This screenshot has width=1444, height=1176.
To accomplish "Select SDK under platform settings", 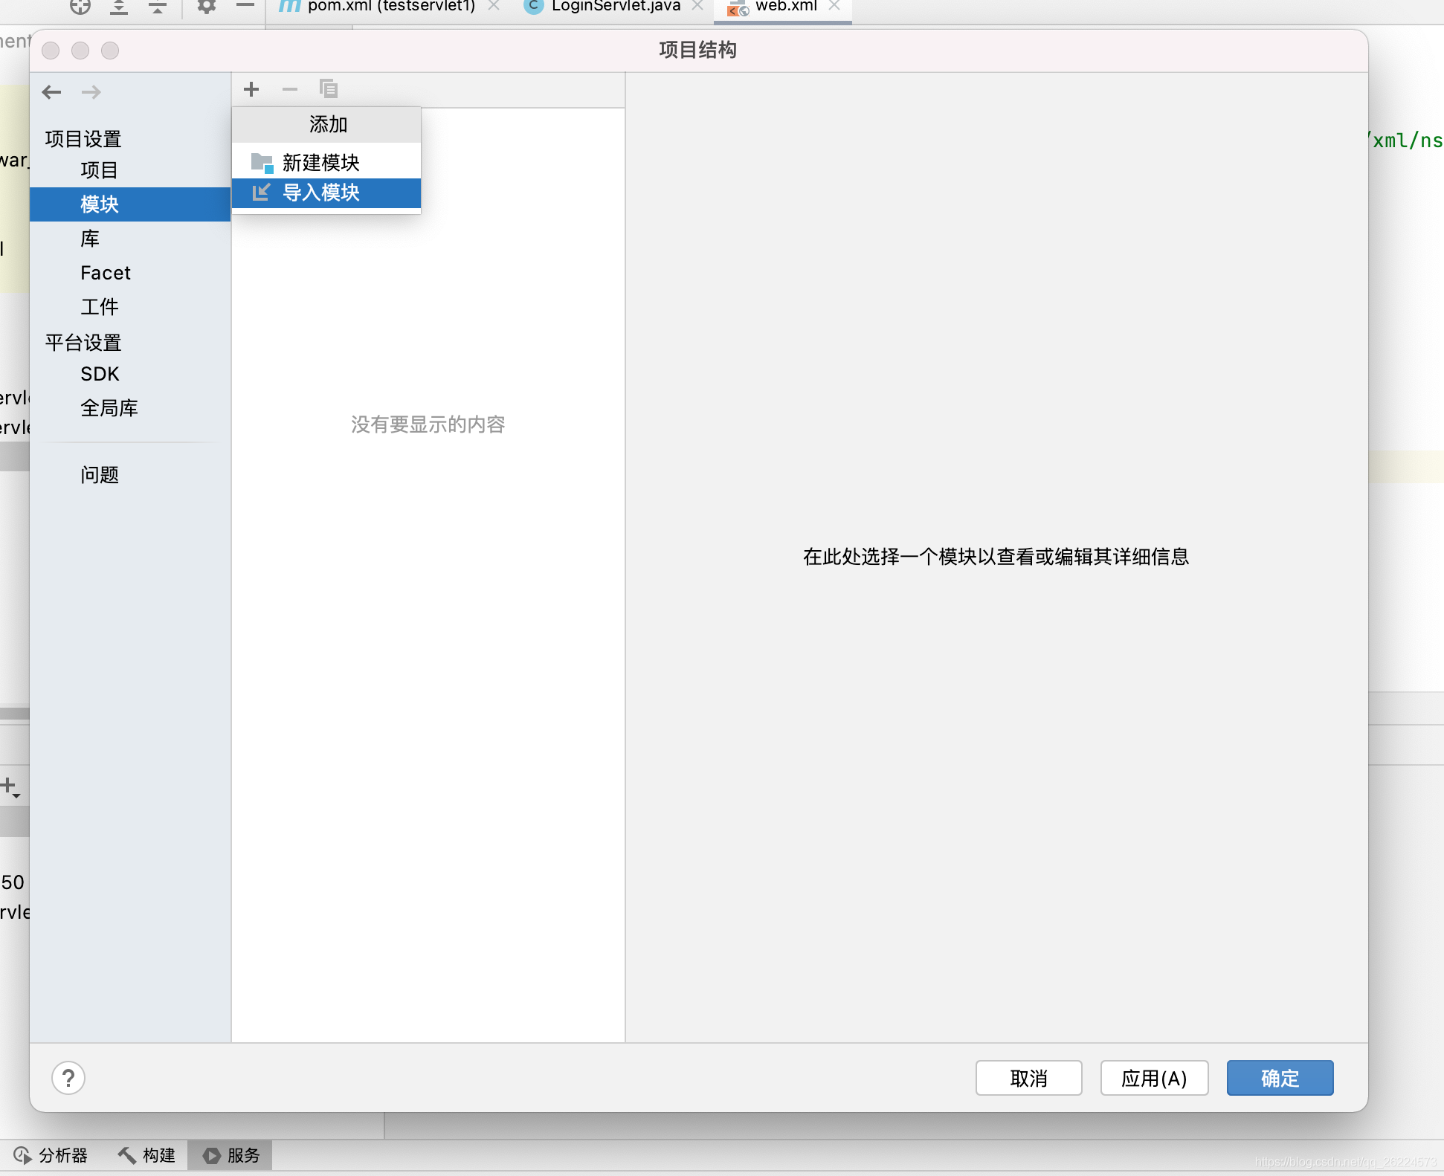I will [x=130, y=374].
